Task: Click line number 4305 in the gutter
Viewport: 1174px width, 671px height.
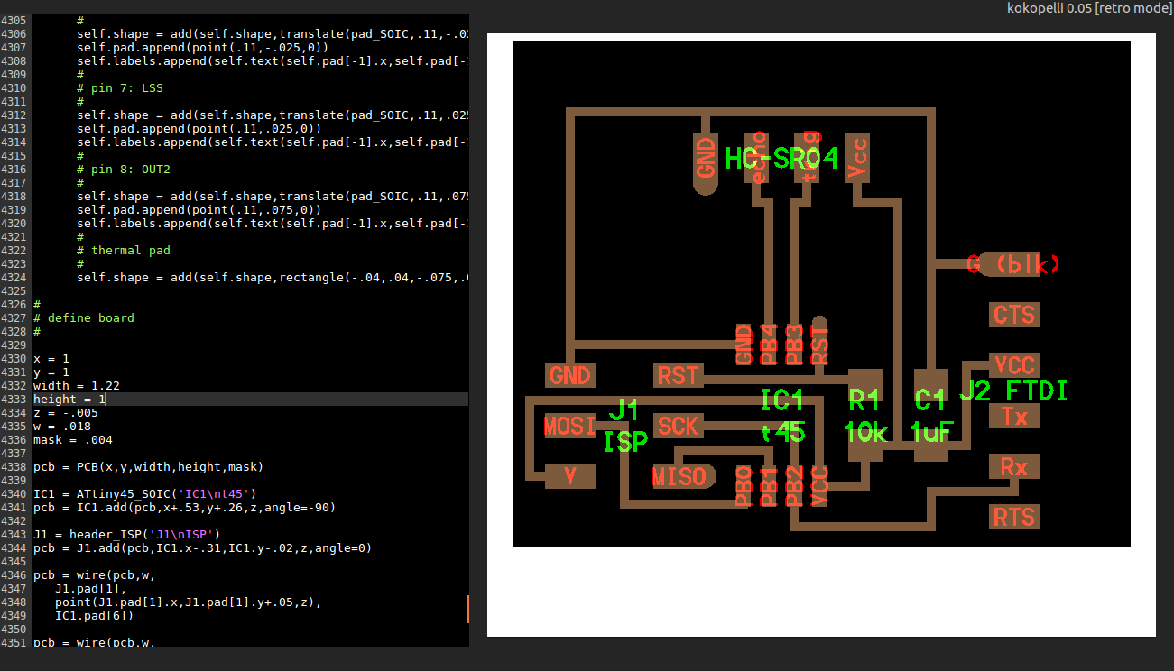Action: (14, 20)
